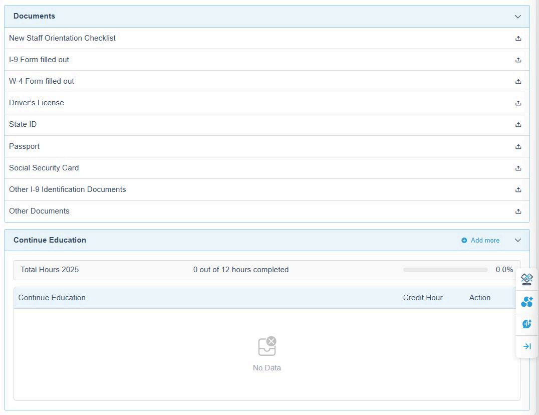Click upload icon for Other Documents
This screenshot has width=539, height=415.
[518, 212]
